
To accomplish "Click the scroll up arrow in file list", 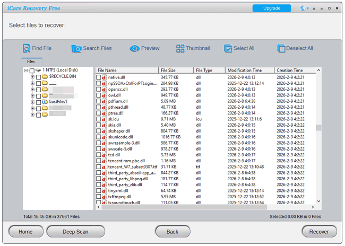I will point(318,70).
